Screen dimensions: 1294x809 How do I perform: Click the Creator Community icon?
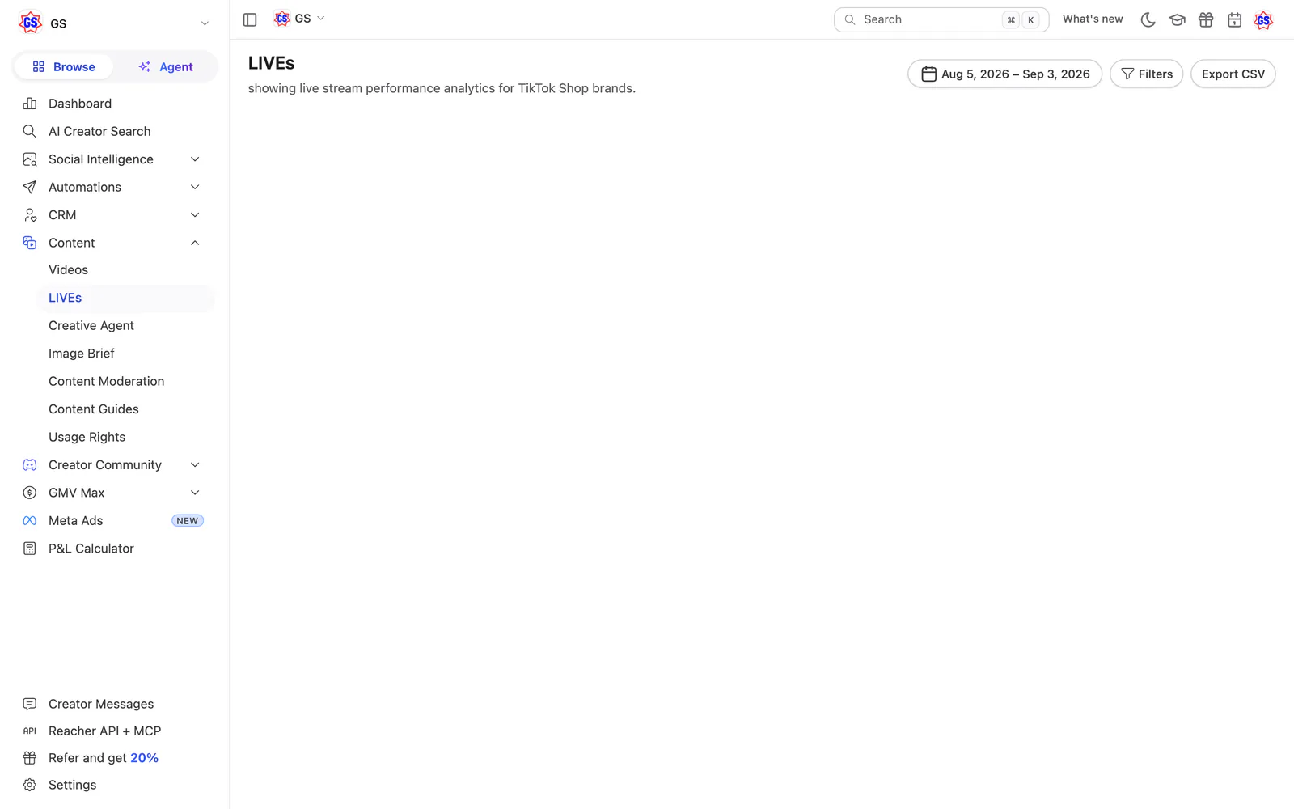30,465
